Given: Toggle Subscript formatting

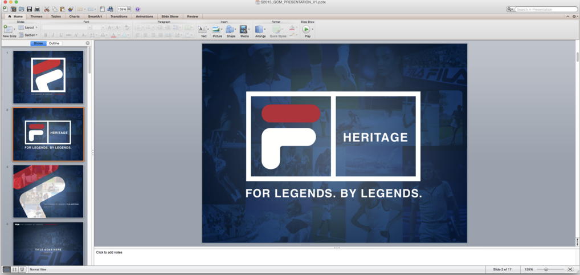Looking at the screenshot, I should (84, 35).
